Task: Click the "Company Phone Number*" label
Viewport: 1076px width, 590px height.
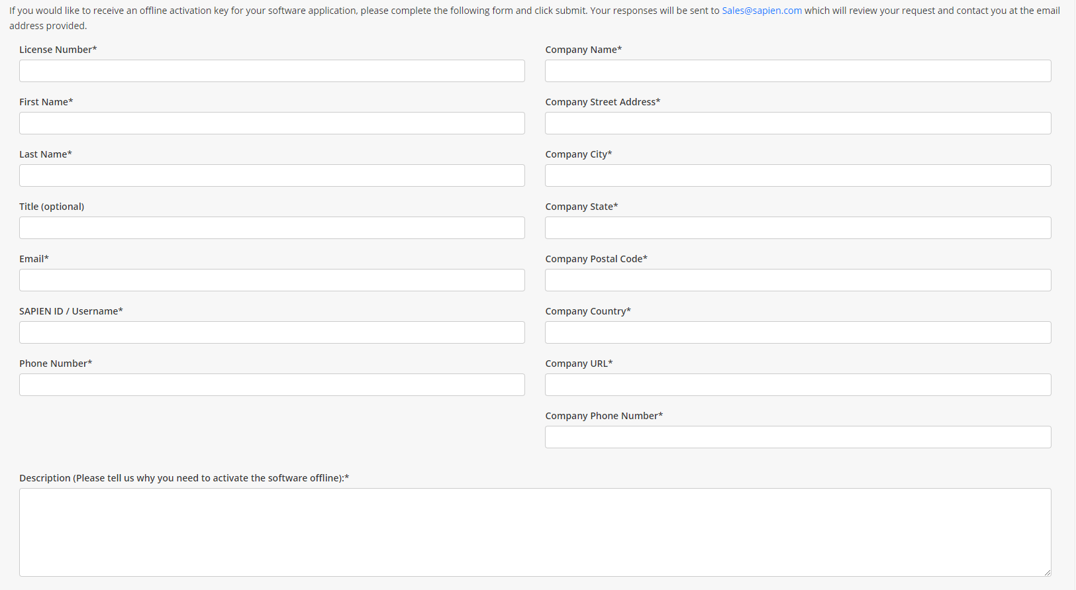Action: point(604,416)
